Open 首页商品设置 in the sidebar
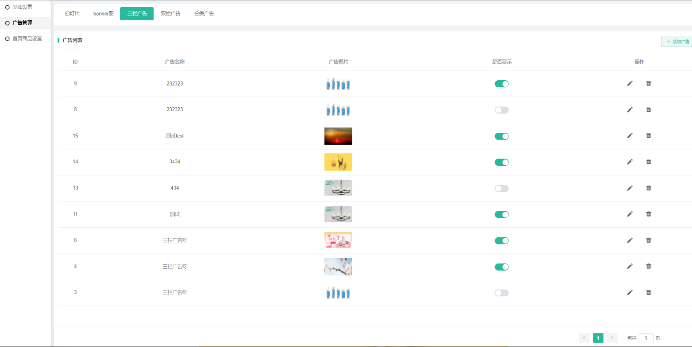This screenshot has width=692, height=347. point(27,38)
